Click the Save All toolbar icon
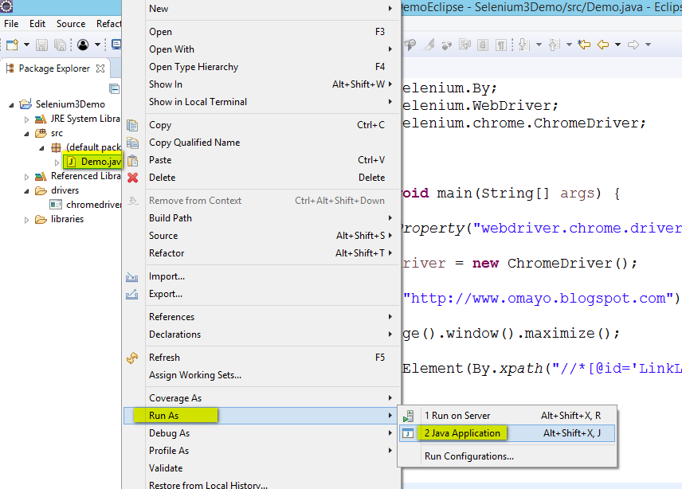Image resolution: width=682 pixels, height=489 pixels. (61, 44)
